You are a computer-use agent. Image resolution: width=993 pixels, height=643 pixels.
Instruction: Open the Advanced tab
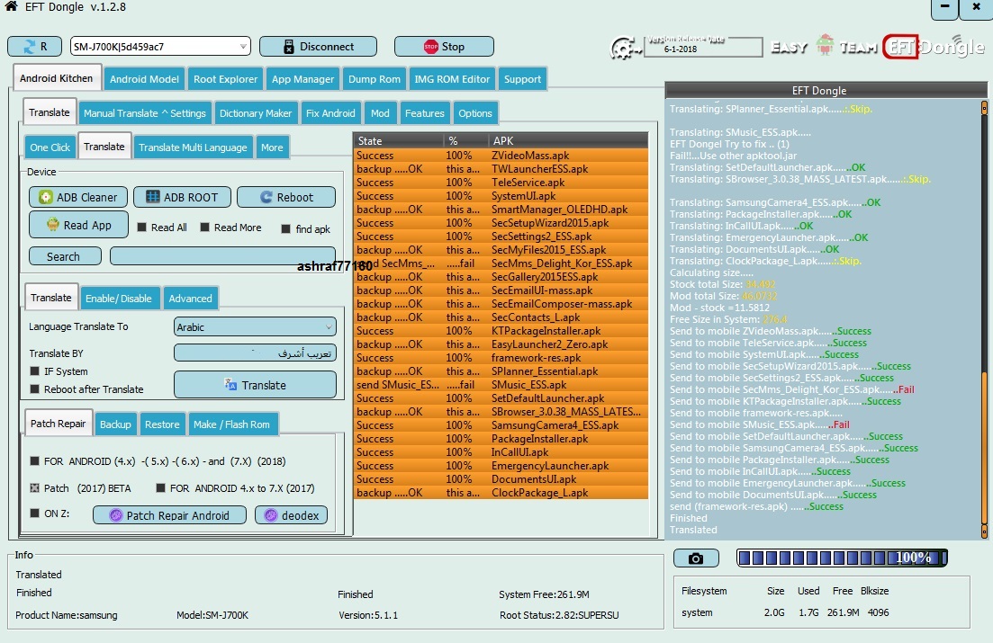pos(190,298)
